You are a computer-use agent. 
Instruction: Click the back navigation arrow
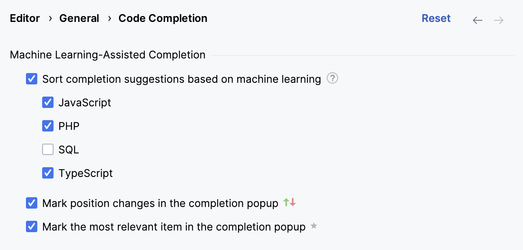point(477,19)
